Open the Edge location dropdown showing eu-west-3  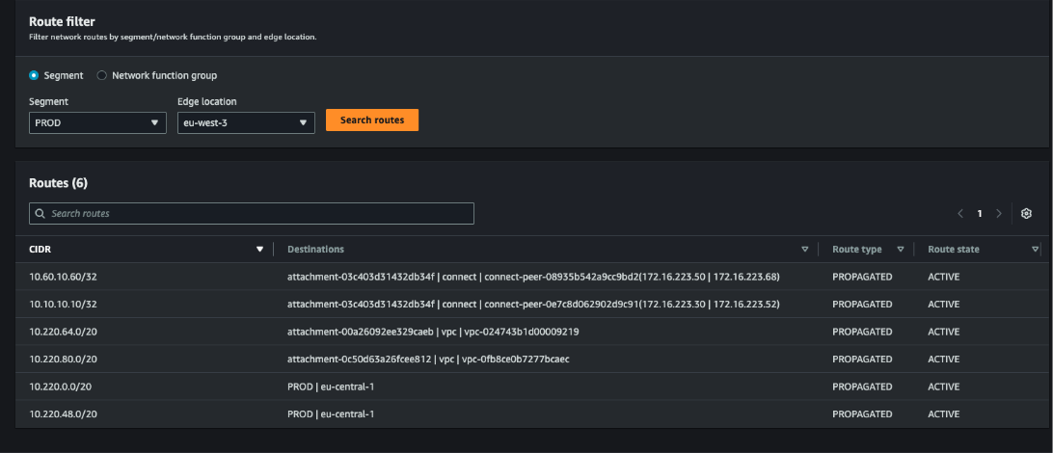pos(246,122)
